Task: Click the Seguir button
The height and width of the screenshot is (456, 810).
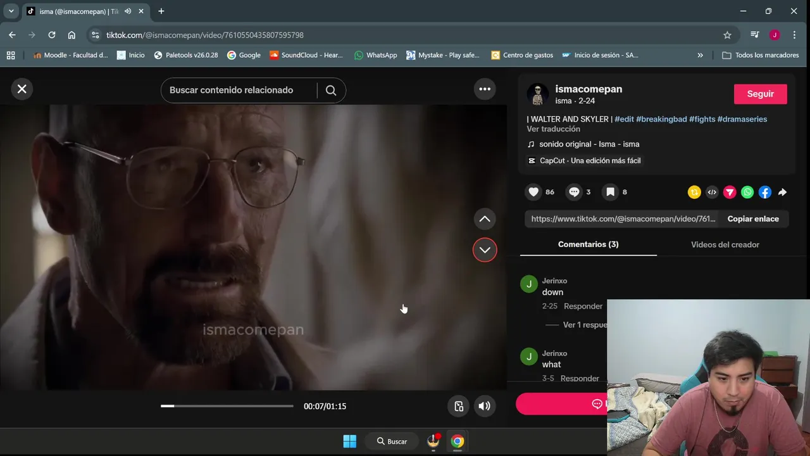Action: pos(760,94)
